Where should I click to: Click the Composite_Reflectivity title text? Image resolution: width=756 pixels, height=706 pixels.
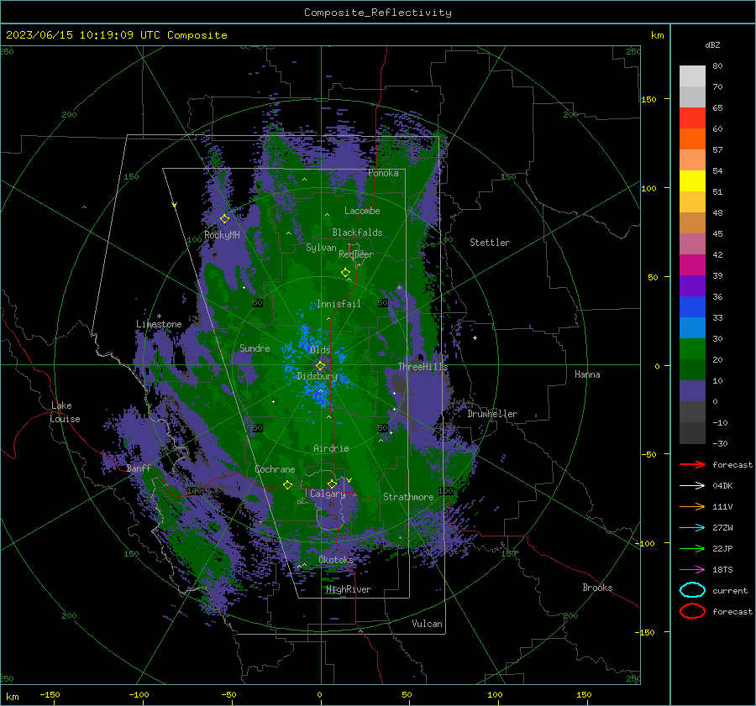(x=378, y=13)
